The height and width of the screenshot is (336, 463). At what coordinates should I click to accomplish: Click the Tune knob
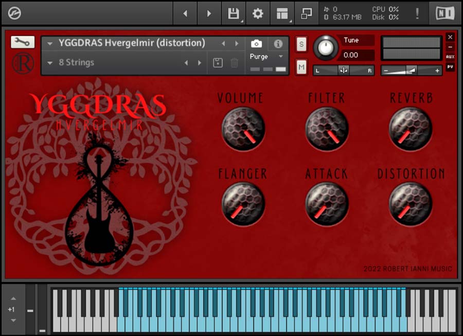pyautogui.click(x=326, y=47)
